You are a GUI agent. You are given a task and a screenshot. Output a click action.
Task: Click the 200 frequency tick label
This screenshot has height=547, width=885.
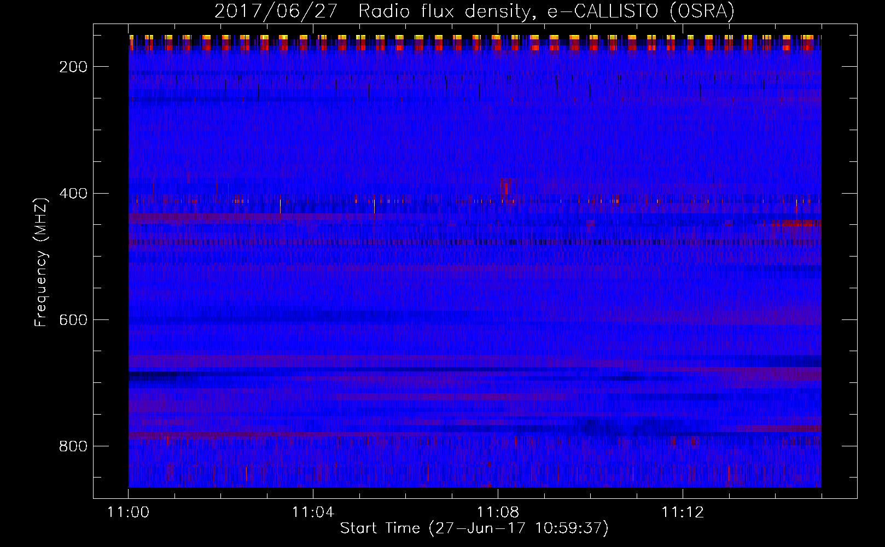click(73, 67)
